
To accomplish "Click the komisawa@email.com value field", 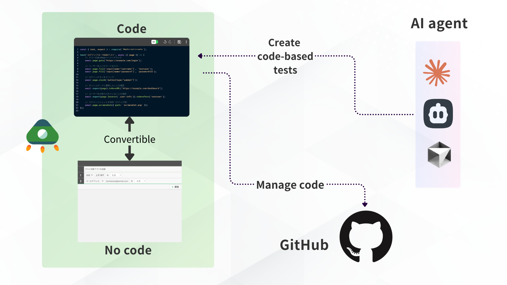I will (117, 181).
